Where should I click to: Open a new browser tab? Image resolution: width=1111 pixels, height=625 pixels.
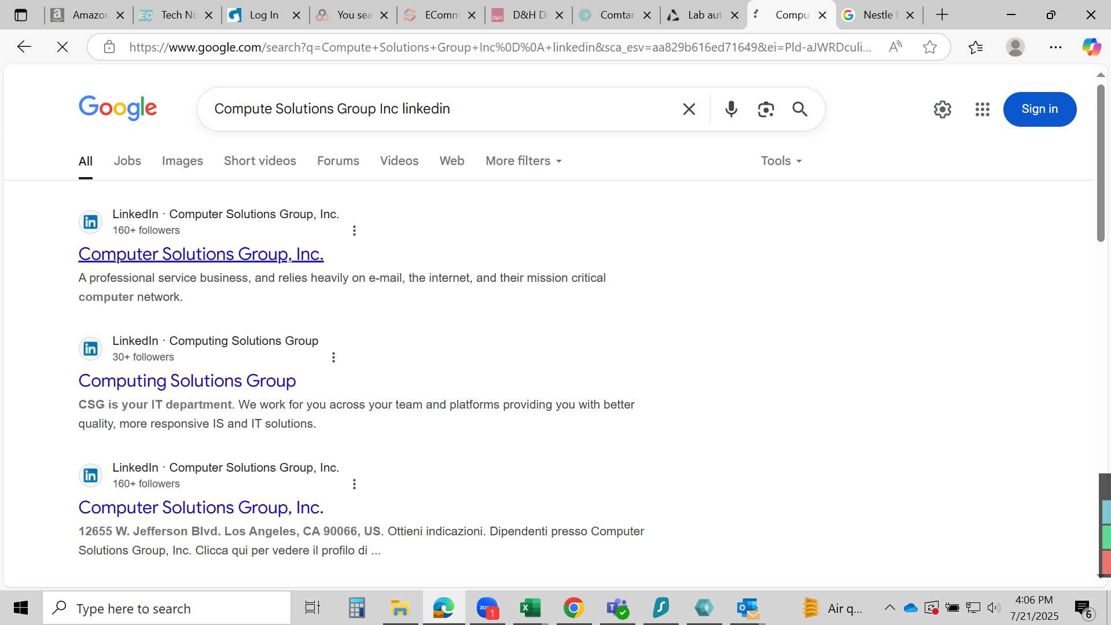[942, 15]
